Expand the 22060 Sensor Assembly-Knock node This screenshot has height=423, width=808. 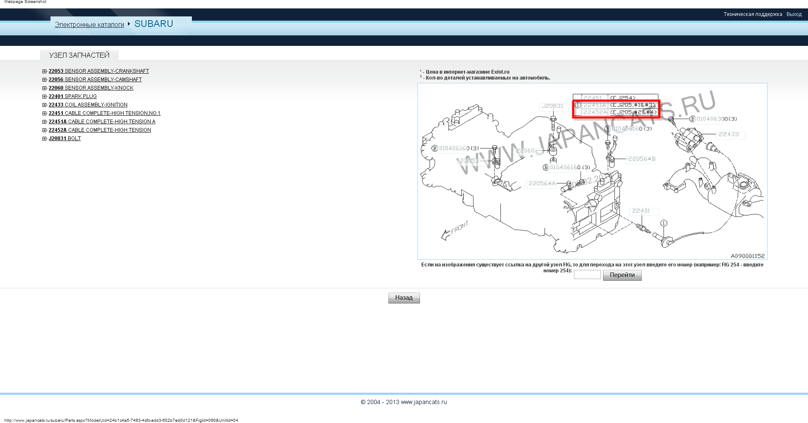coord(45,88)
